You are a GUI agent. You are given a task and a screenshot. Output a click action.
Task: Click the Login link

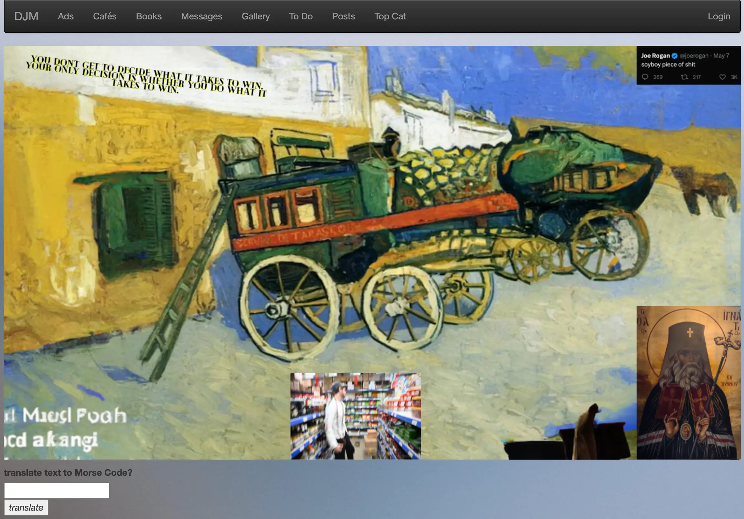[719, 16]
